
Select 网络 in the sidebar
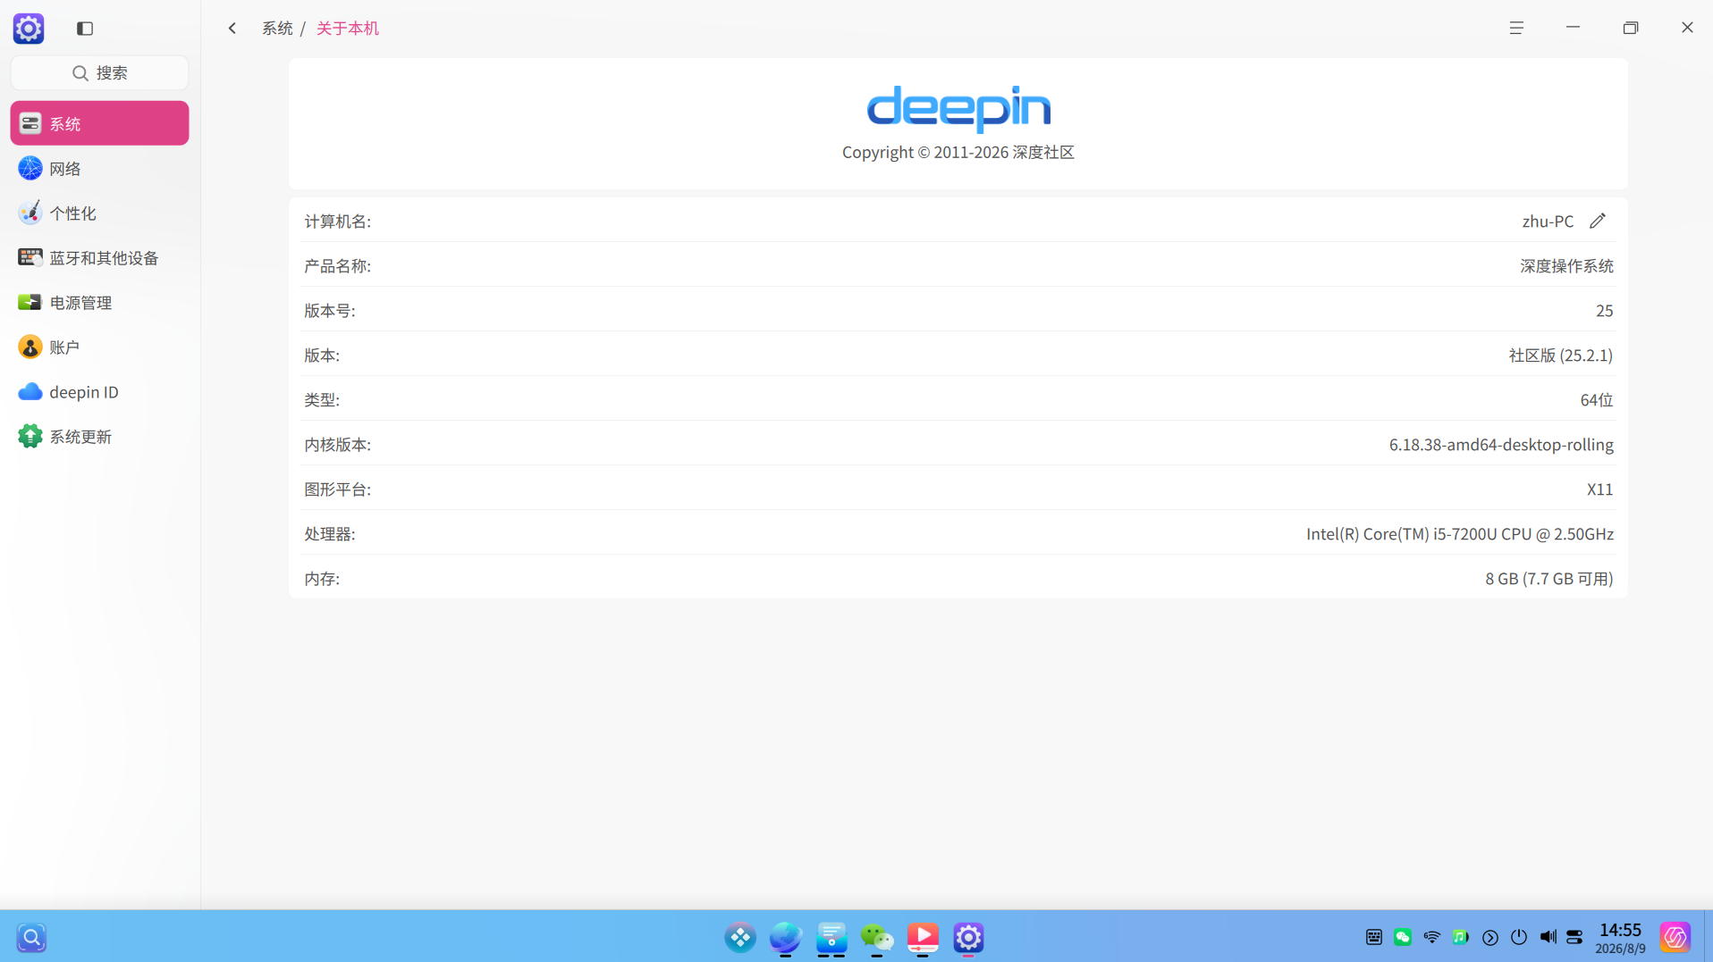tap(99, 168)
